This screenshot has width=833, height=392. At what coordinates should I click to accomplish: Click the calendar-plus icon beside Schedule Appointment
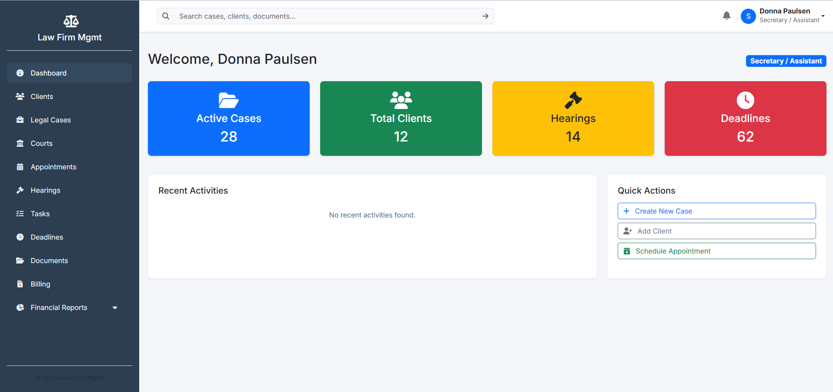click(x=627, y=251)
